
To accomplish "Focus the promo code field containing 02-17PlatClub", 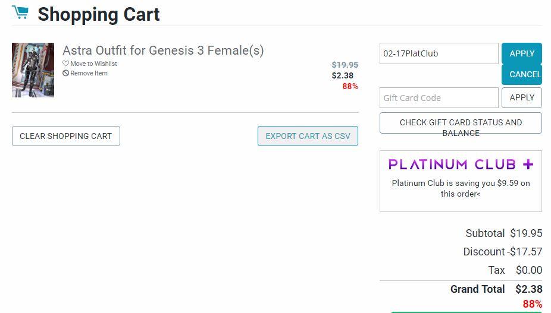I will click(x=439, y=53).
